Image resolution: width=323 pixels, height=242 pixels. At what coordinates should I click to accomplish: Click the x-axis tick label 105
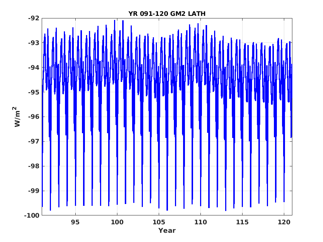(x=159, y=222)
